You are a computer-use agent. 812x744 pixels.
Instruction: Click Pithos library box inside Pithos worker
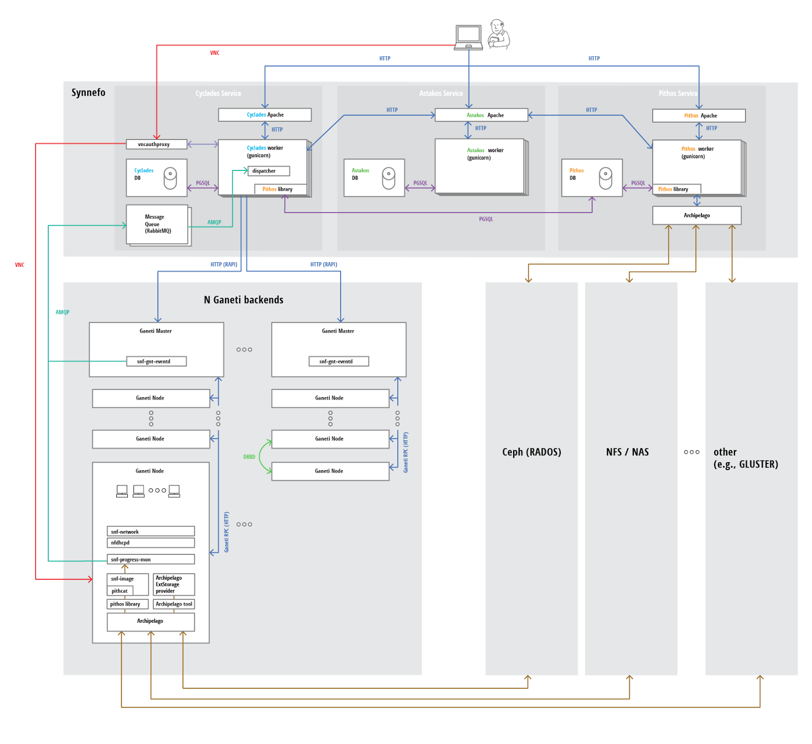point(676,189)
